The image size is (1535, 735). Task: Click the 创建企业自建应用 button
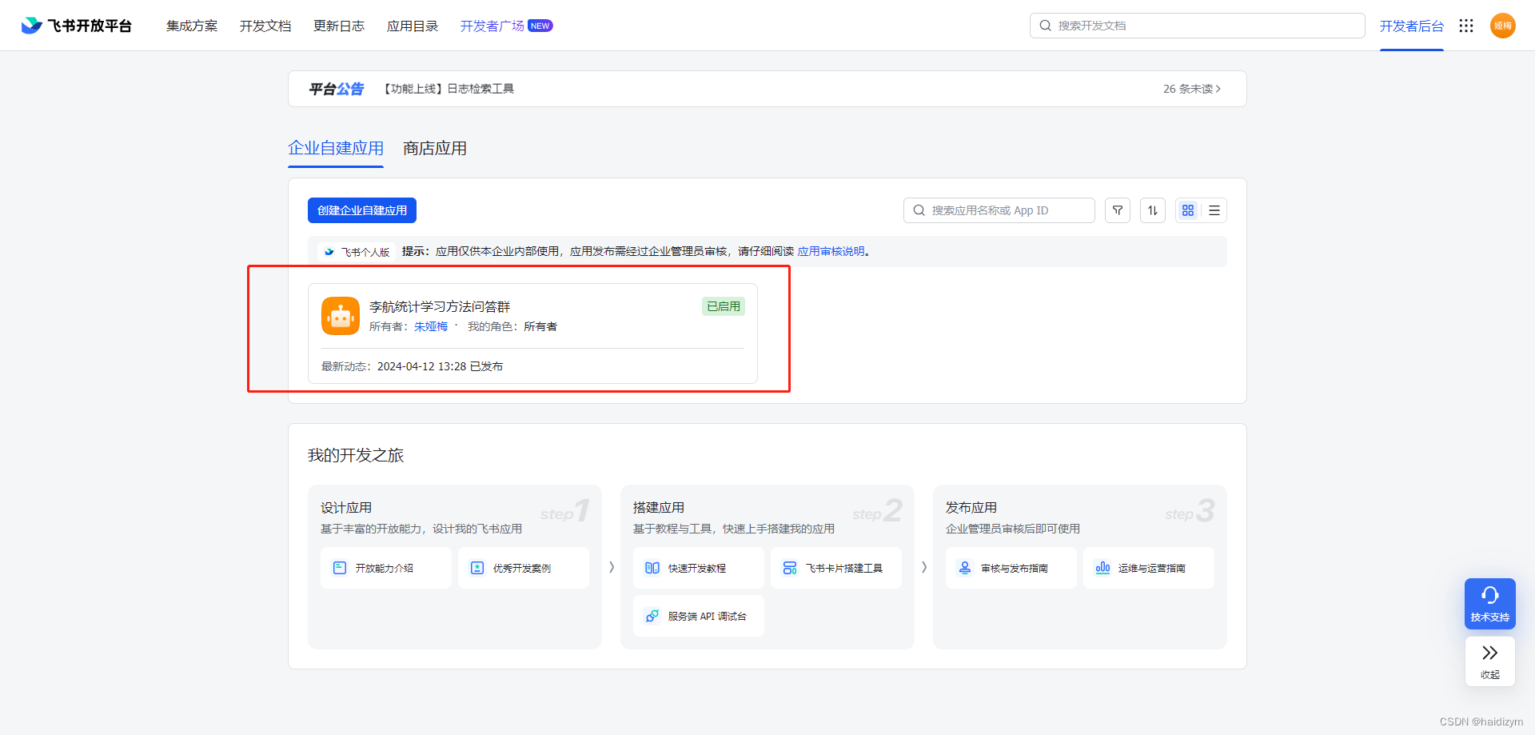[362, 210]
